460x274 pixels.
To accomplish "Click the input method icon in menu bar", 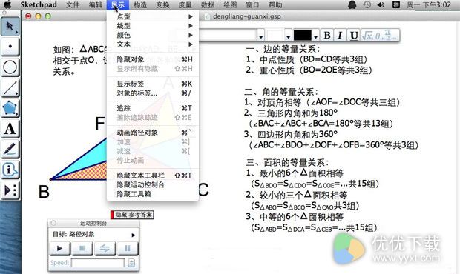I will pos(396,4).
